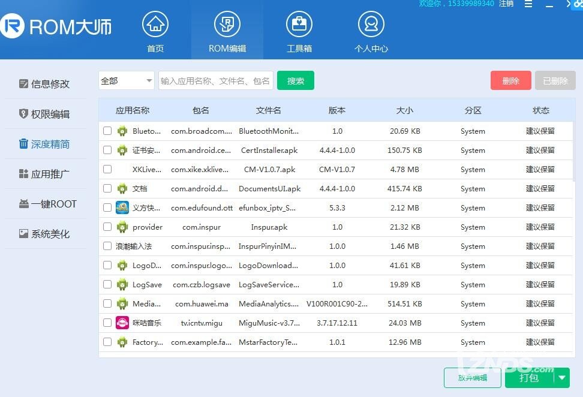Image resolution: width=583 pixels, height=397 pixels.
Task: Sort by 应用名称 column header
Action: click(x=133, y=110)
